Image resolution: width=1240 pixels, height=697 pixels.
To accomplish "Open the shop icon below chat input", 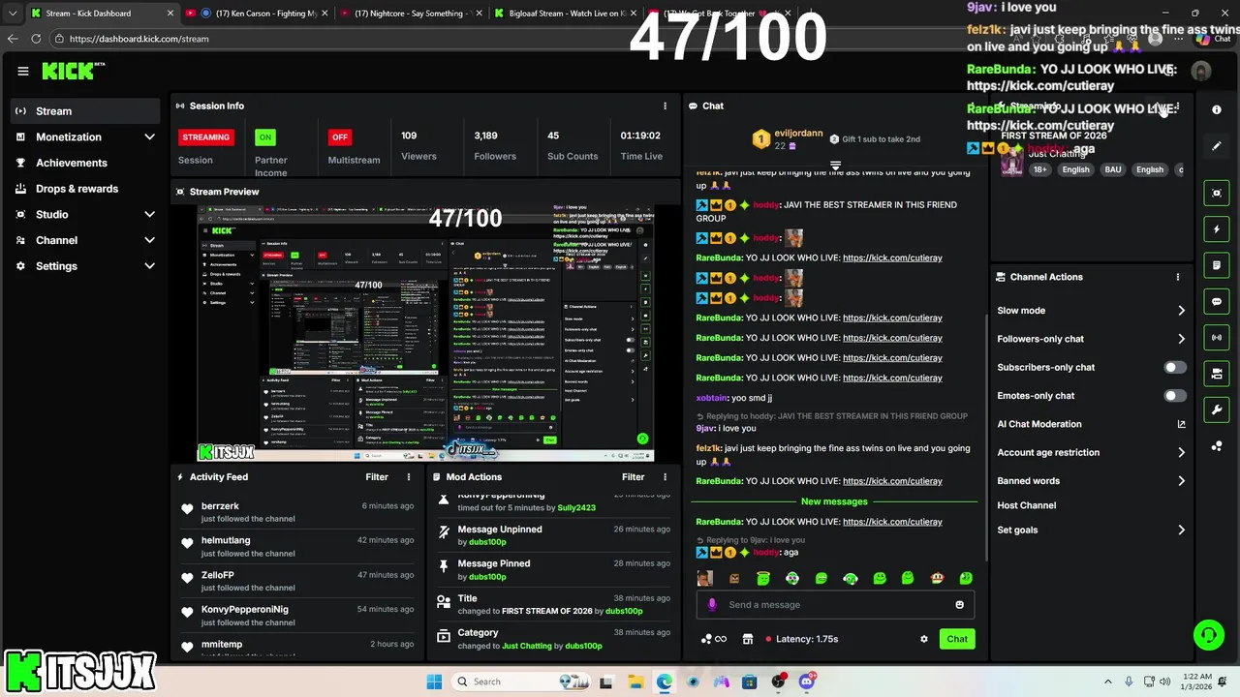I will pyautogui.click(x=747, y=639).
